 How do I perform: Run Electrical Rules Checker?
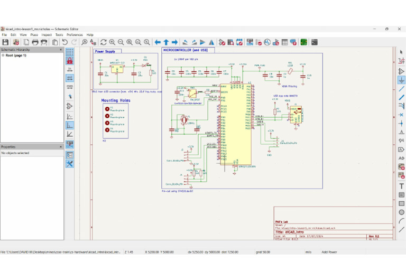pos(259,42)
